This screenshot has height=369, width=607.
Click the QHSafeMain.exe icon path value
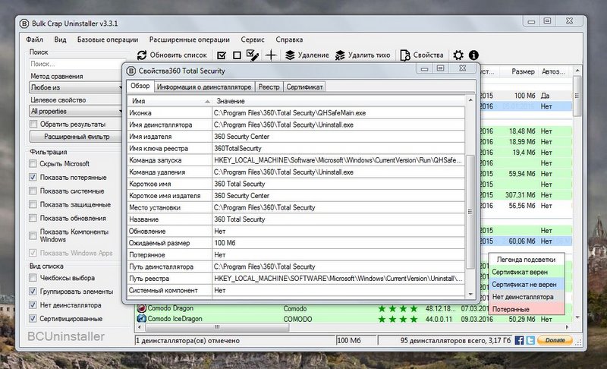pos(290,113)
